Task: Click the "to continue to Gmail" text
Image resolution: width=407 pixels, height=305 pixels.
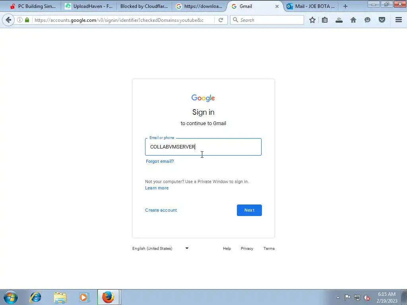Action: [203, 124]
